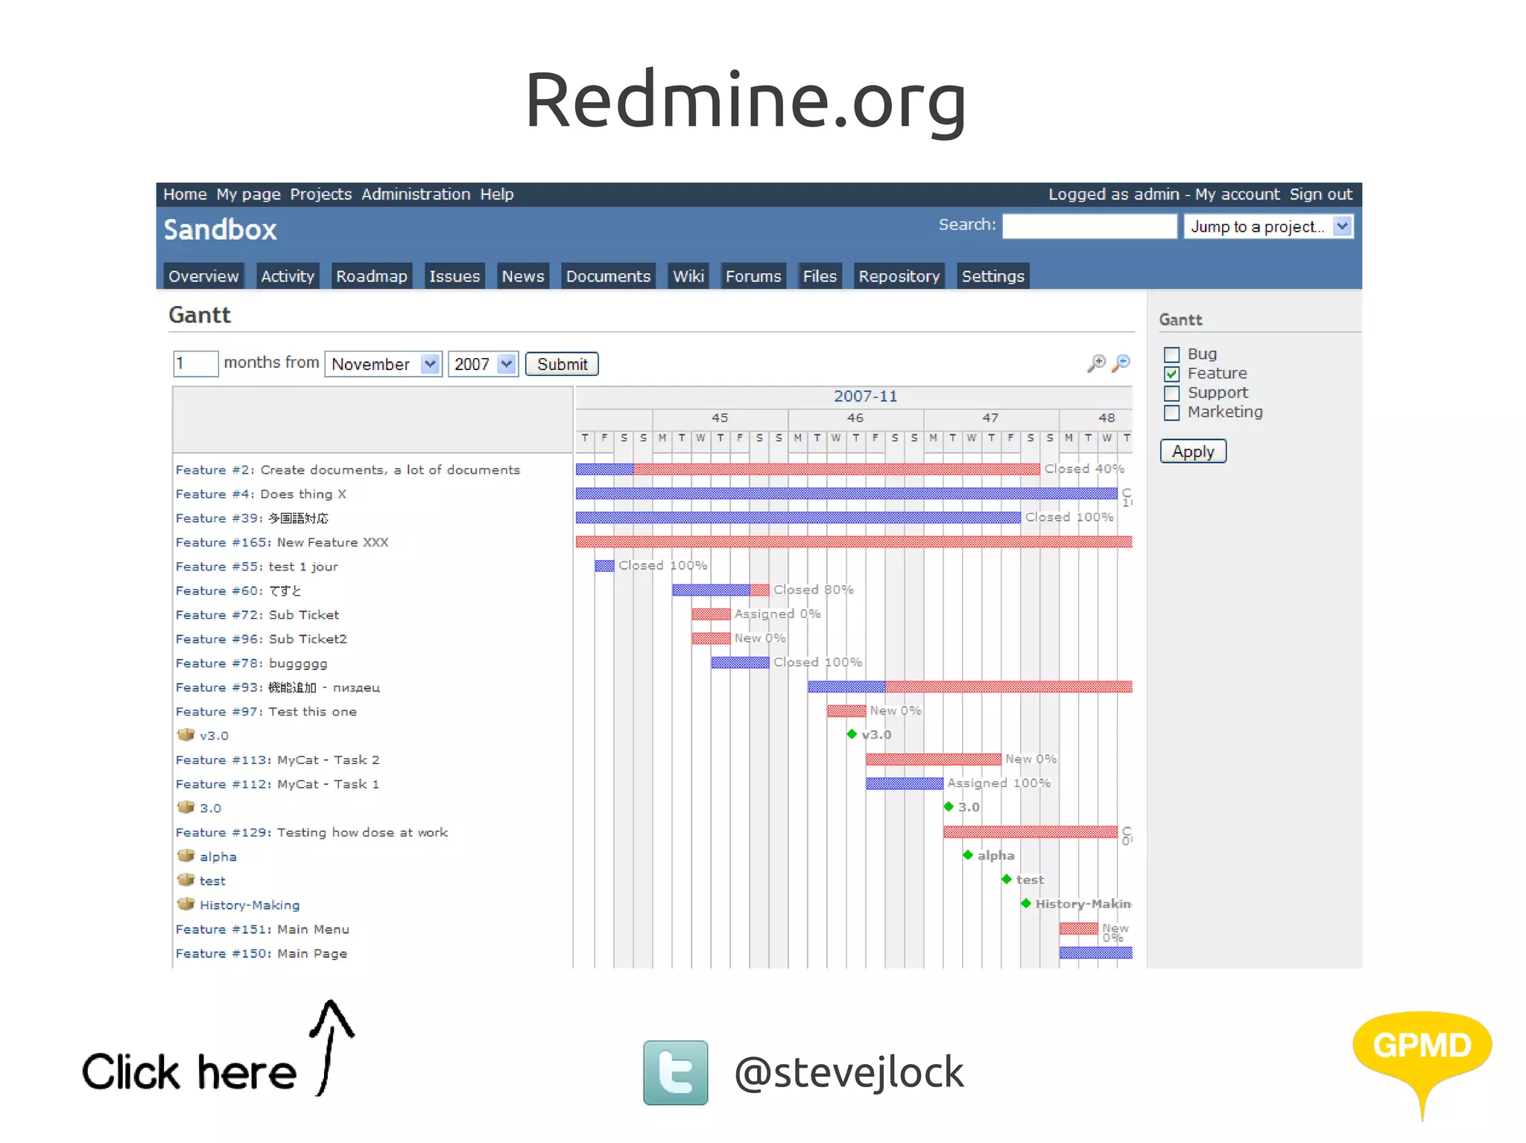Open the Overview tab
The width and height of the screenshot is (1526, 1143).
click(x=203, y=276)
